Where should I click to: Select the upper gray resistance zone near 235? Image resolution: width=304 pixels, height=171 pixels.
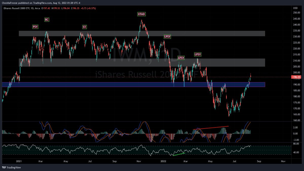point(142,34)
